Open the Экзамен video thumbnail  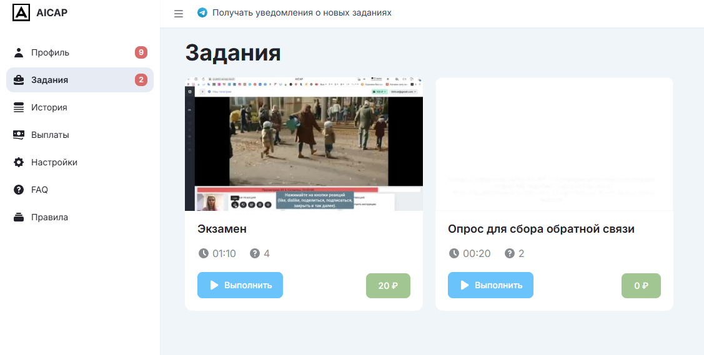coord(304,144)
